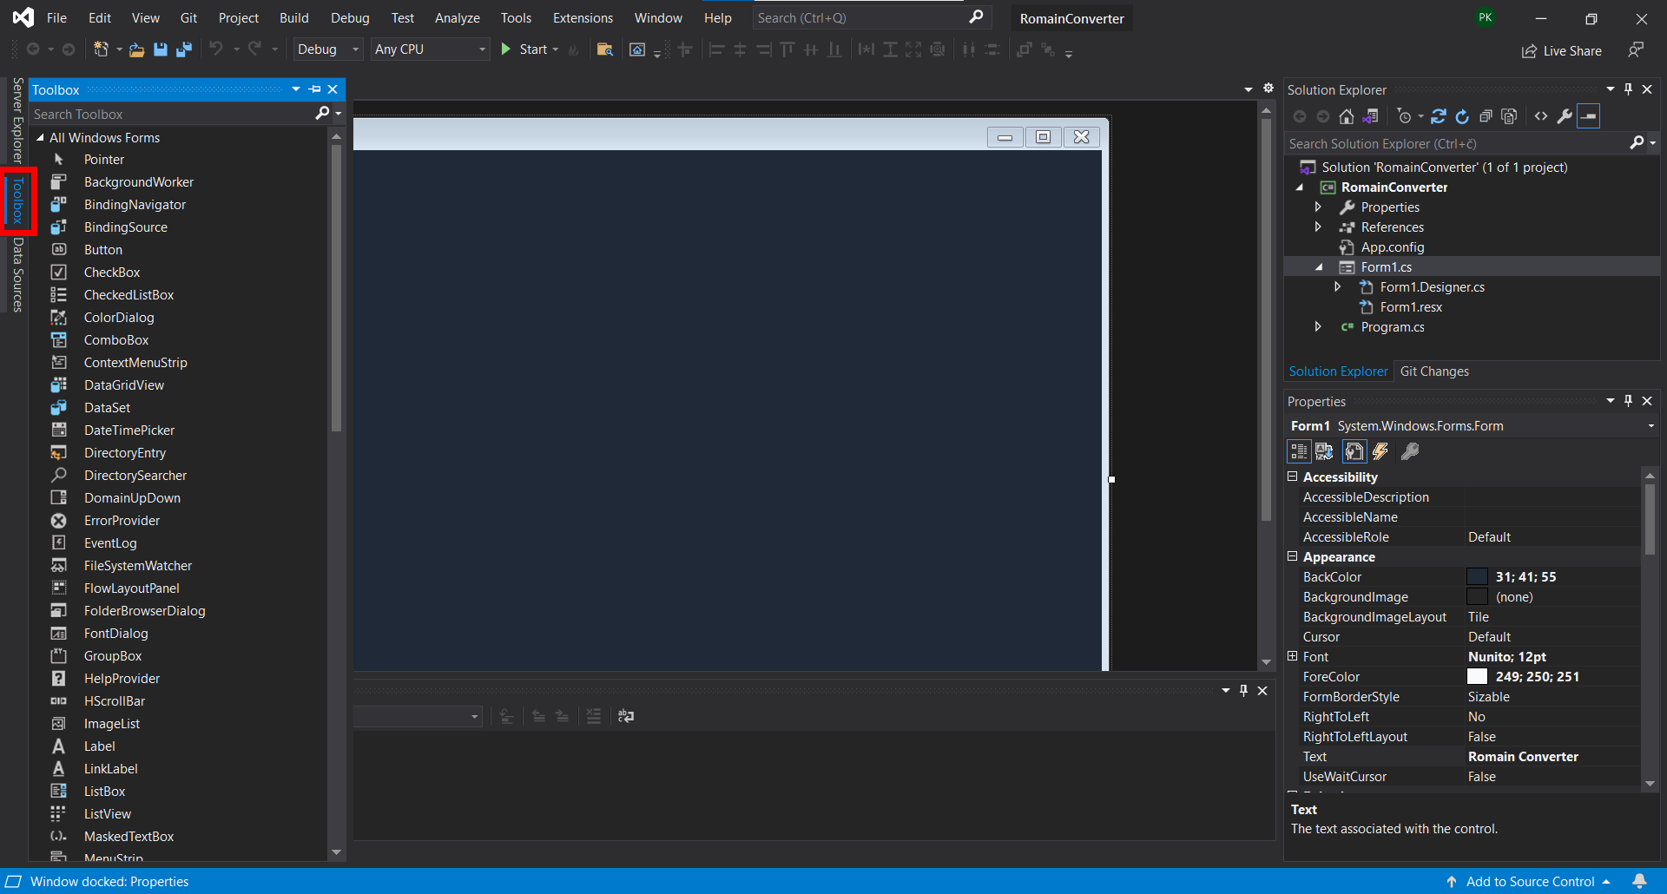Click the designer settings gear icon
1667x894 pixels.
(1268, 89)
